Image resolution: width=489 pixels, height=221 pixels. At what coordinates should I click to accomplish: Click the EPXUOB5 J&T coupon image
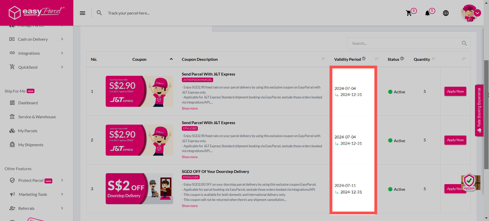click(x=139, y=140)
